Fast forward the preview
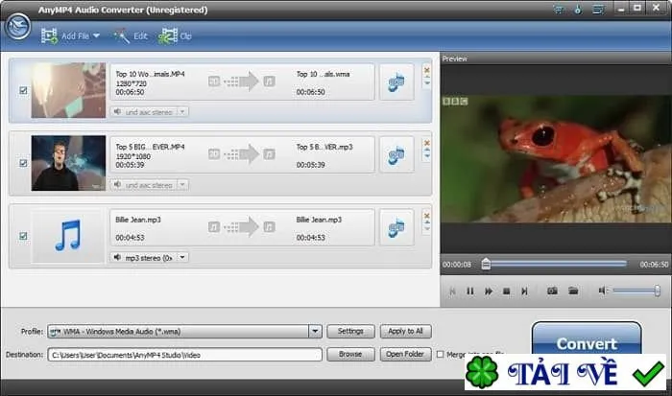 [488, 291]
